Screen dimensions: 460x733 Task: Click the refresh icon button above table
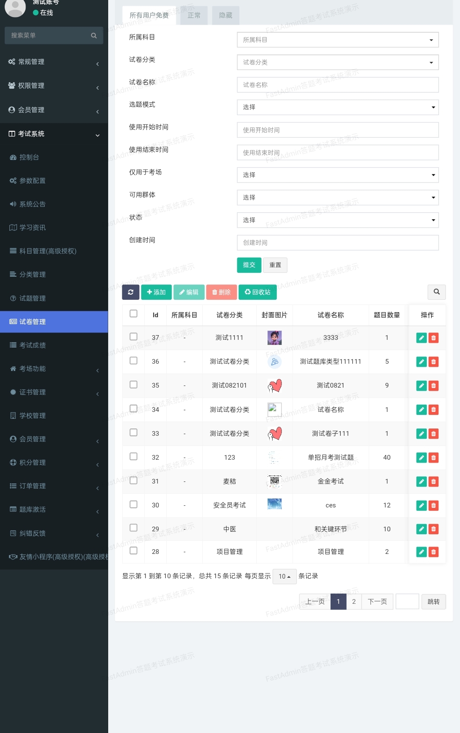coord(131,292)
